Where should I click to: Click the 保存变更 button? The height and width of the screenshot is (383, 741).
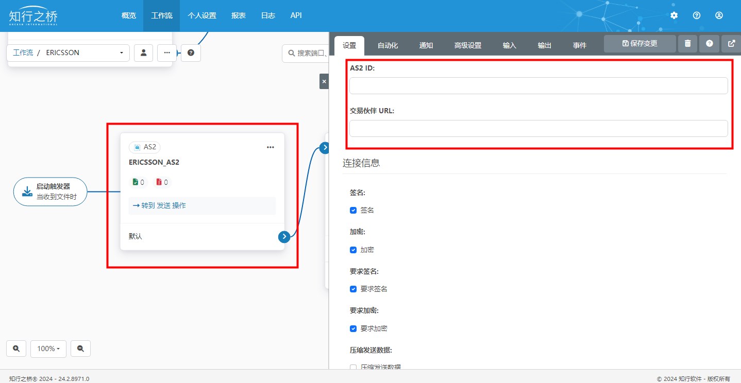(639, 44)
